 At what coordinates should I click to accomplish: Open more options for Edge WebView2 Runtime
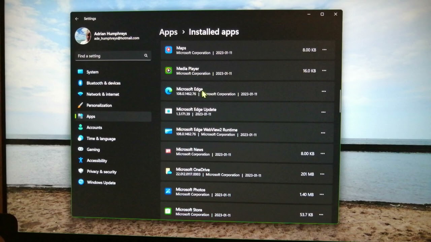click(323, 133)
